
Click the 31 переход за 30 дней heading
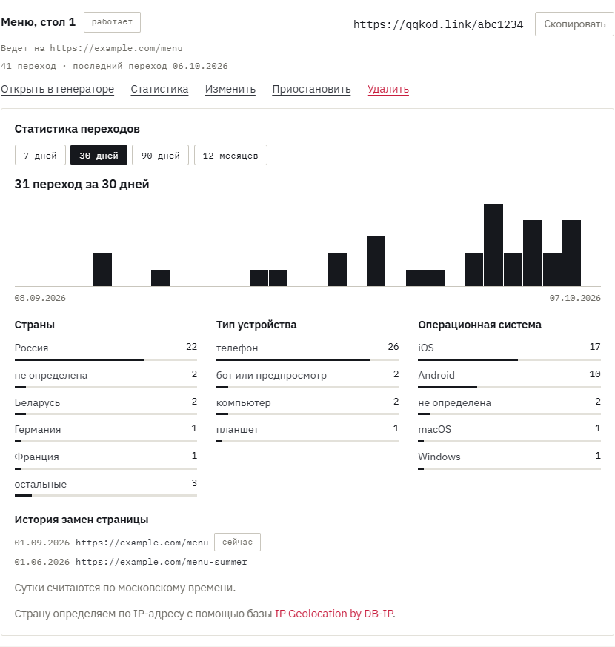point(82,184)
